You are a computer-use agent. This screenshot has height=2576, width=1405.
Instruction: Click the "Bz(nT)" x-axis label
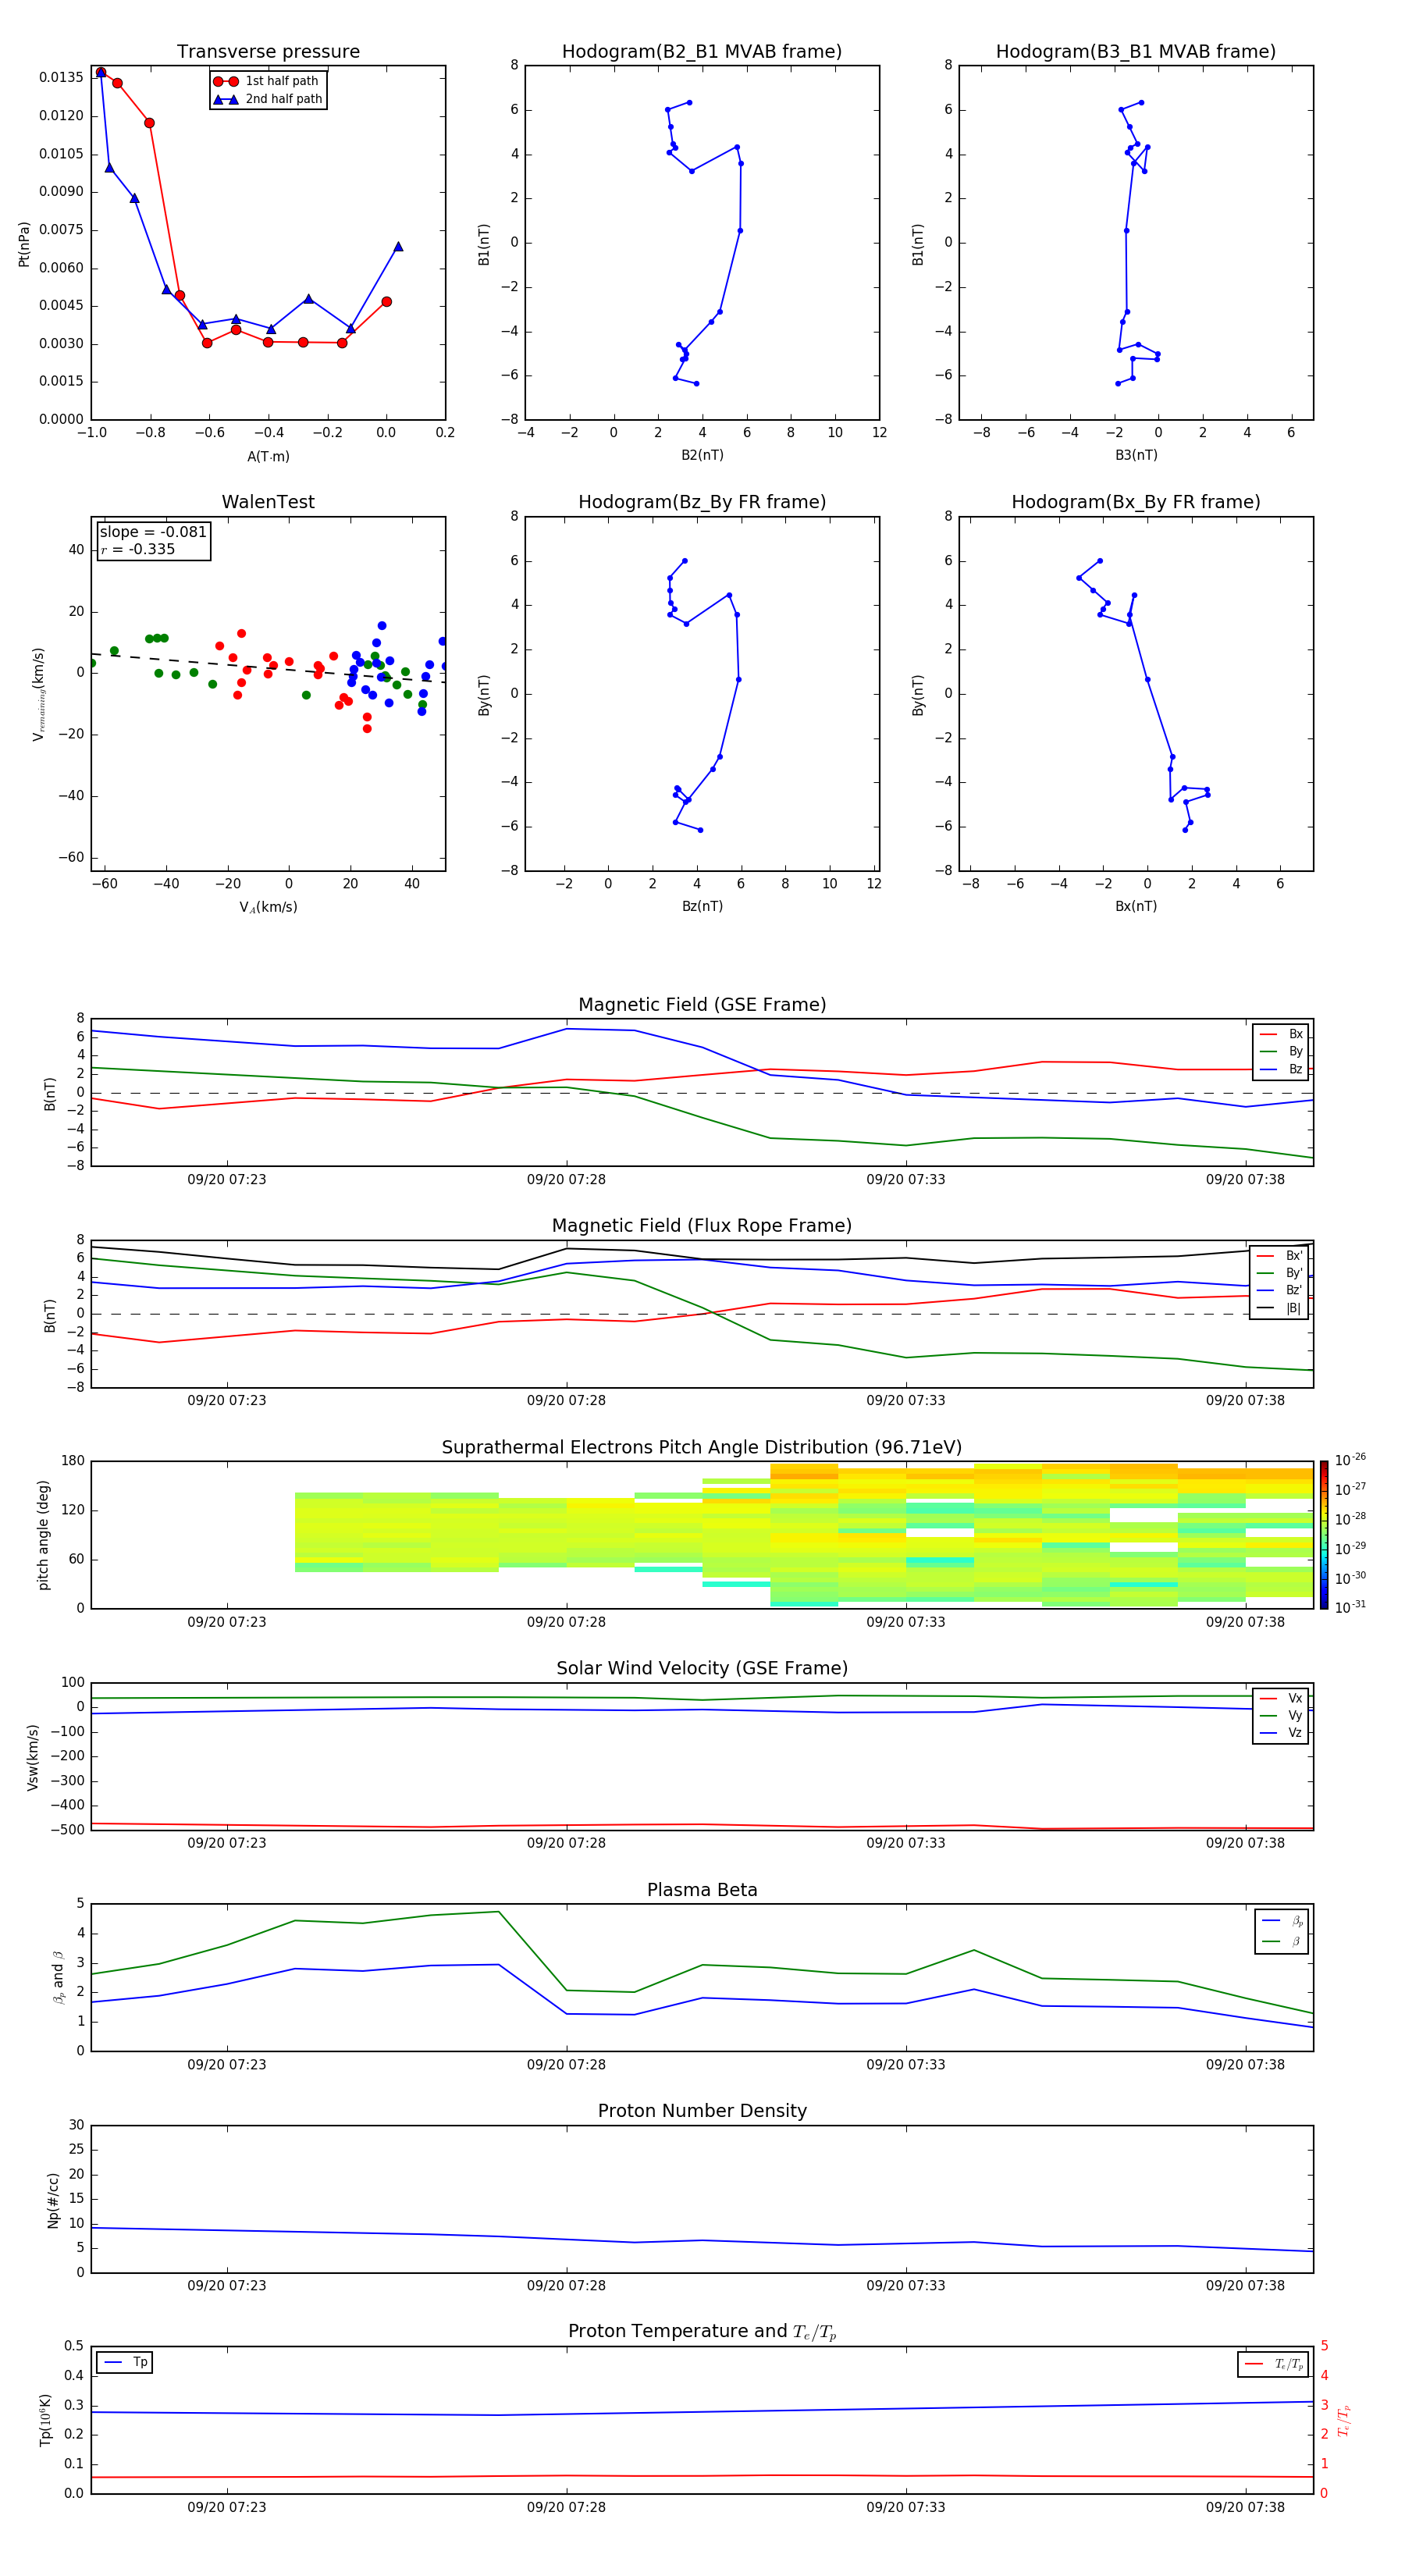tap(702, 906)
